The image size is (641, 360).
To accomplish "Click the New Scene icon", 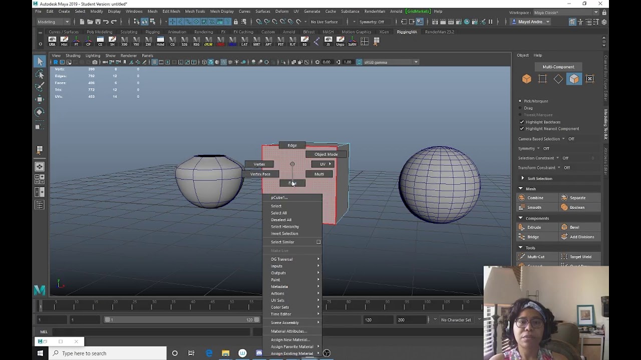I will 83,21.
